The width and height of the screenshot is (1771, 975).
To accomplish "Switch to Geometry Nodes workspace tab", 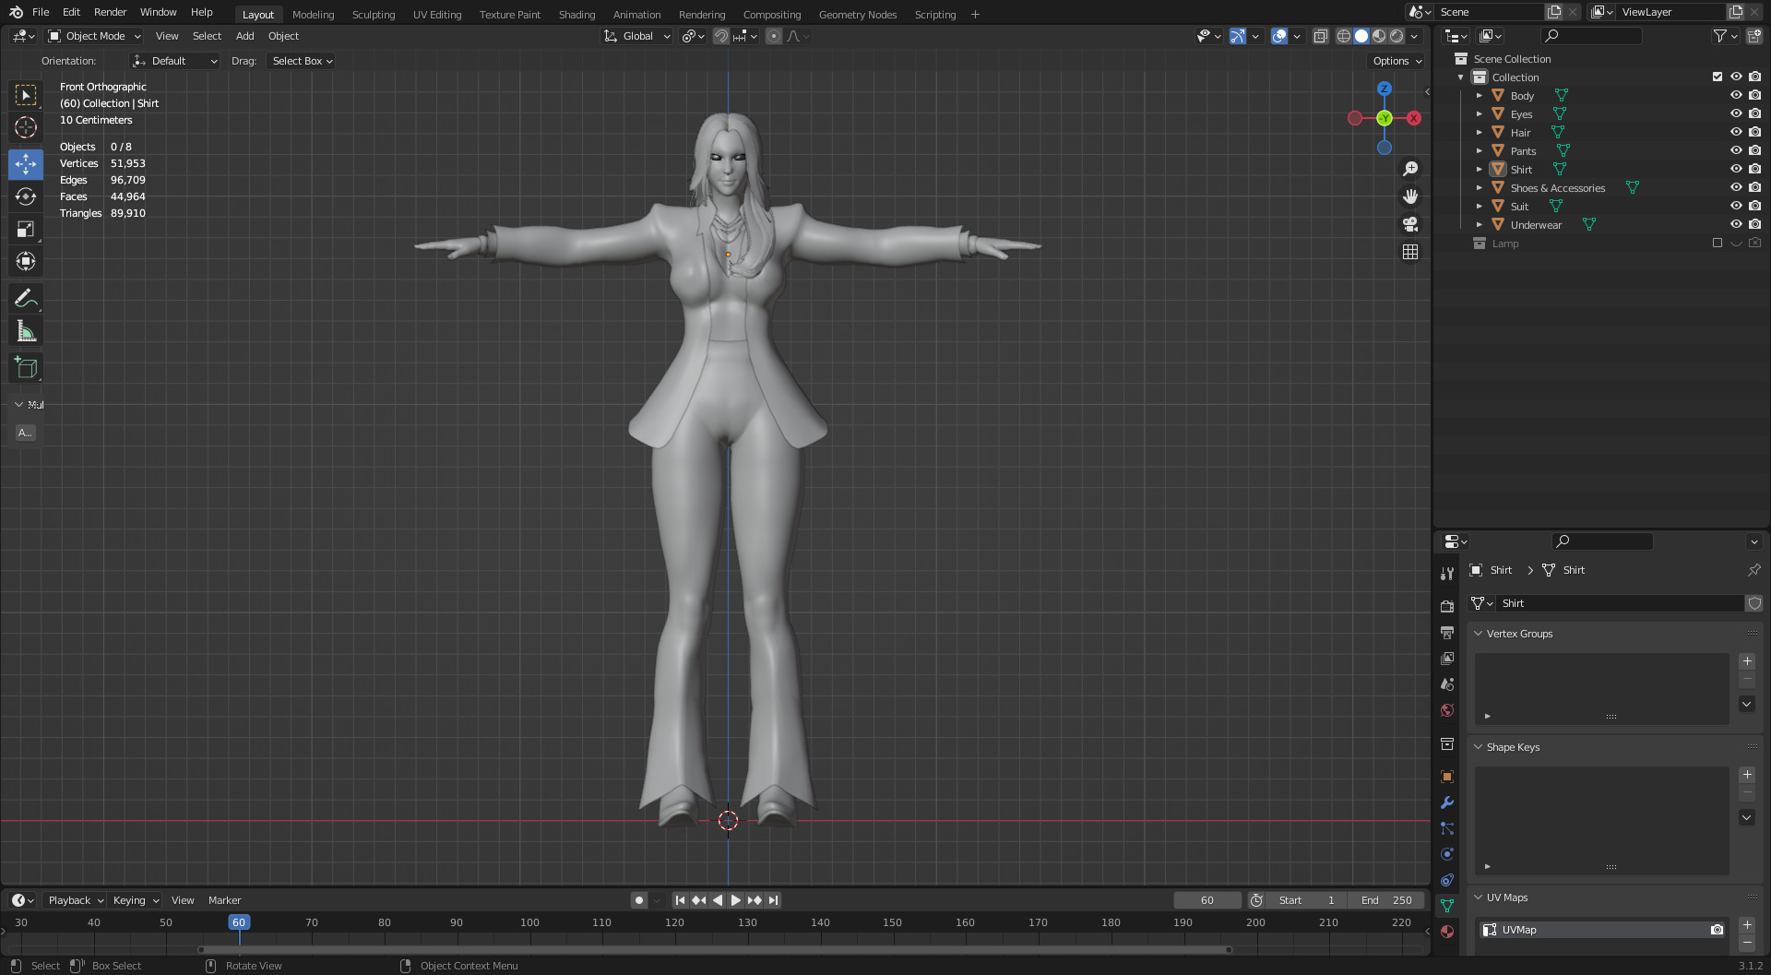I will [858, 15].
